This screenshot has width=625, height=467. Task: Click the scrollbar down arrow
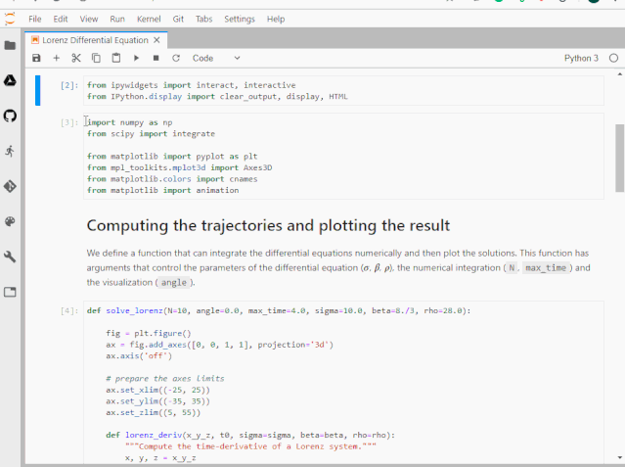tap(619, 458)
